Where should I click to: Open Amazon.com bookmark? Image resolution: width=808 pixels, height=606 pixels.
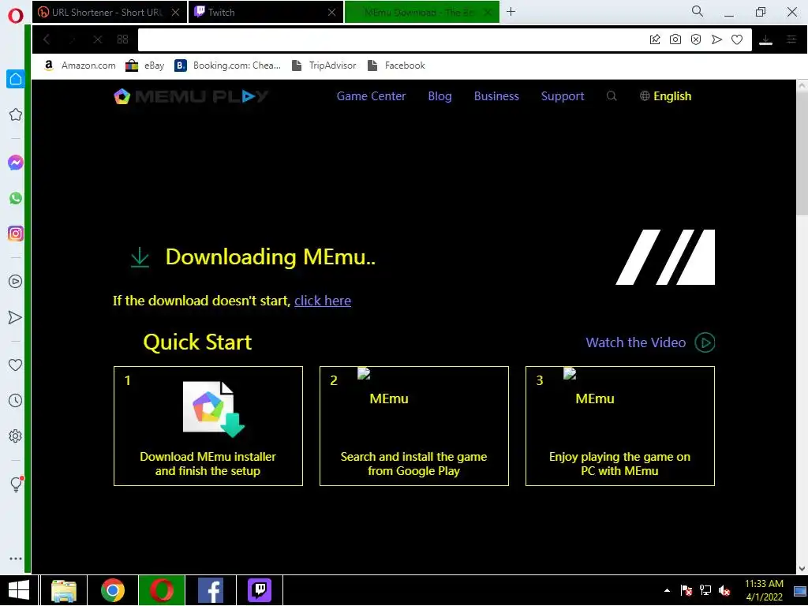[80, 65]
